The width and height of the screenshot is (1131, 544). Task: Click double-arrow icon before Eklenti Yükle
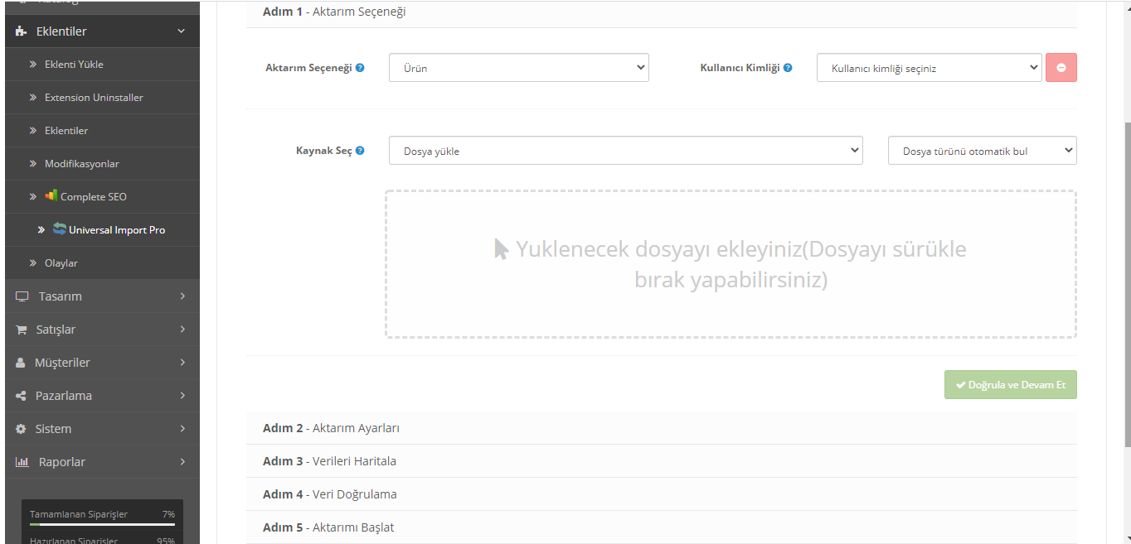tap(33, 64)
